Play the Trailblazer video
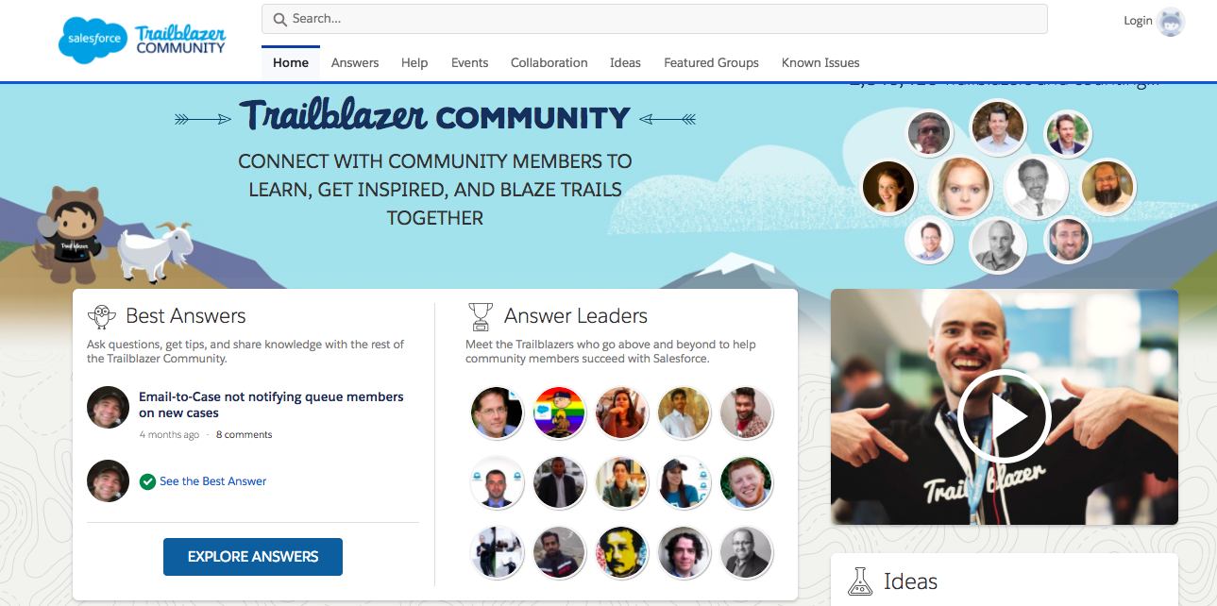The height and width of the screenshot is (606, 1217). (1004, 416)
